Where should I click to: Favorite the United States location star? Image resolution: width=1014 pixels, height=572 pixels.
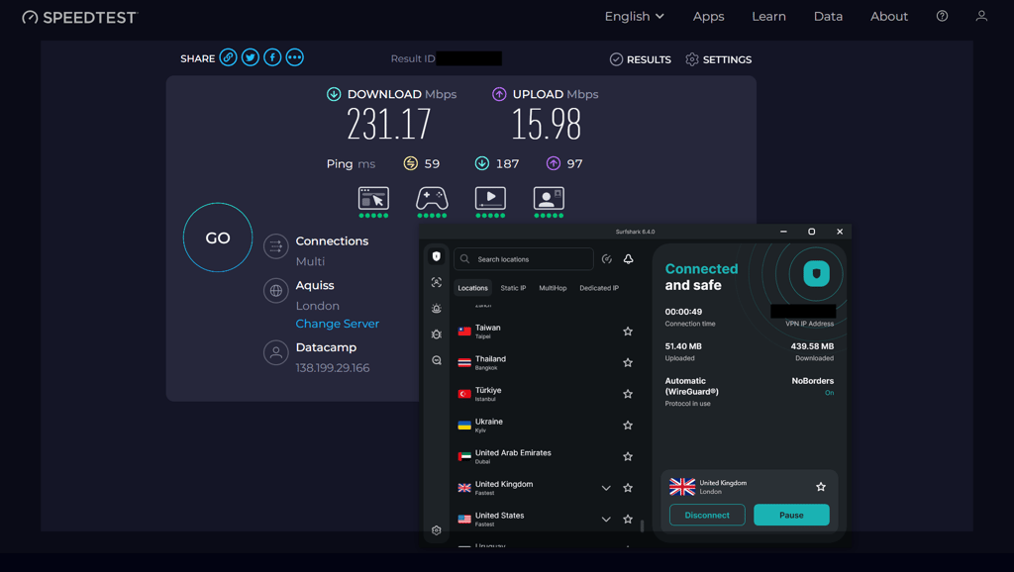pos(627,519)
